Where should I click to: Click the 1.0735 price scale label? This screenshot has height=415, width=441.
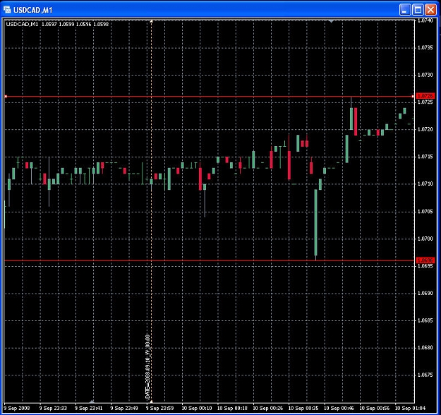(425, 47)
